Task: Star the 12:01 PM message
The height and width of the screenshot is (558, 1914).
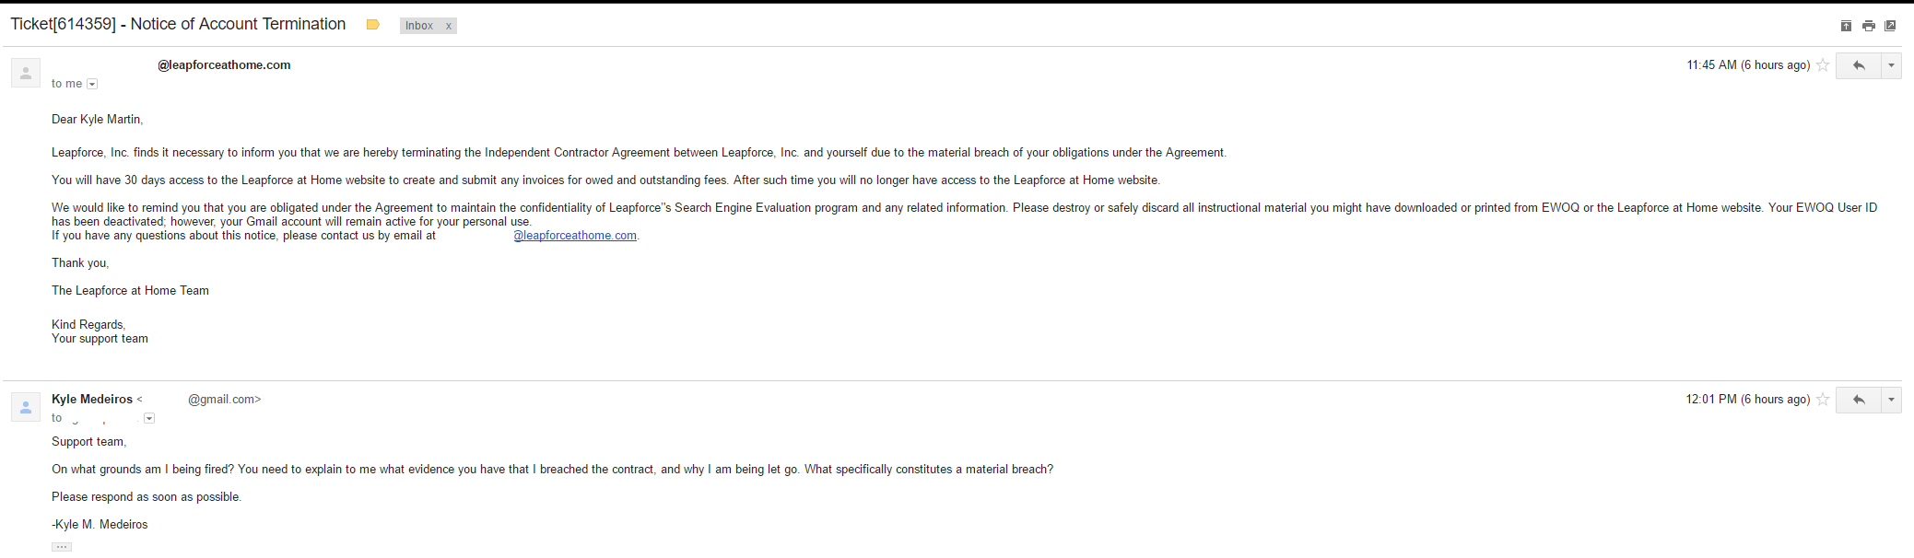Action: (1823, 400)
